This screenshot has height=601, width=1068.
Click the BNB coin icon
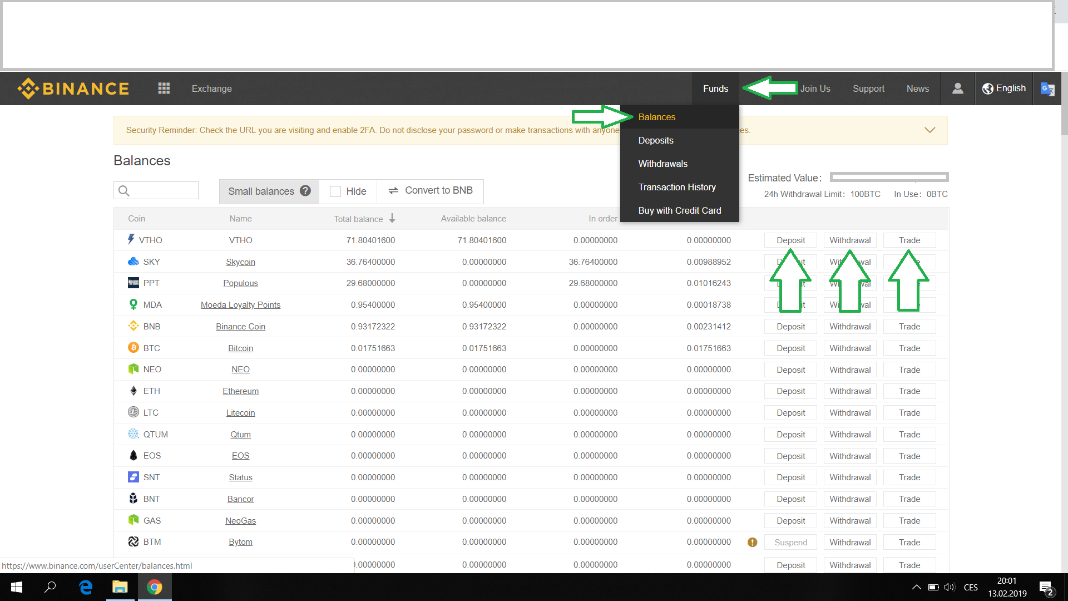(x=133, y=326)
